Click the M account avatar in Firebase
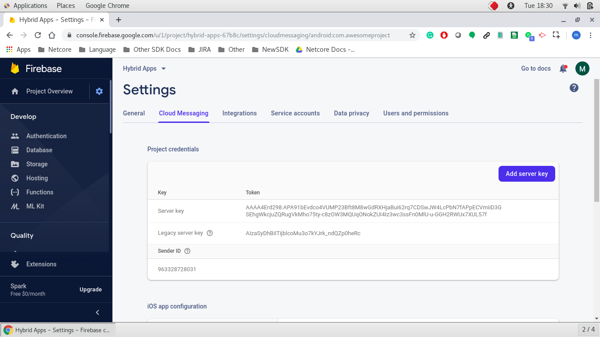The width and height of the screenshot is (600, 337). point(582,68)
